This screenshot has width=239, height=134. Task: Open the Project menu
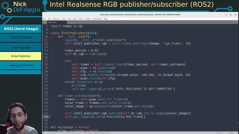click(x=87, y=19)
